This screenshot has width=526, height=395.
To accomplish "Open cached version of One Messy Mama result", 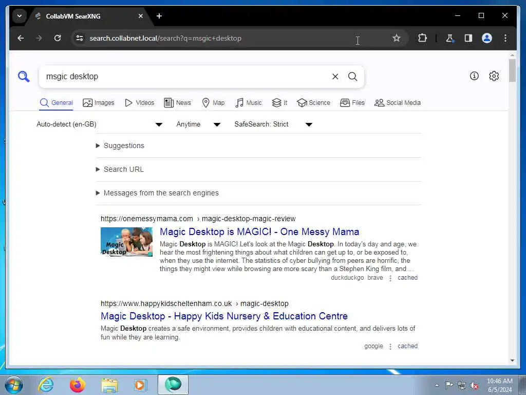I will [407, 278].
